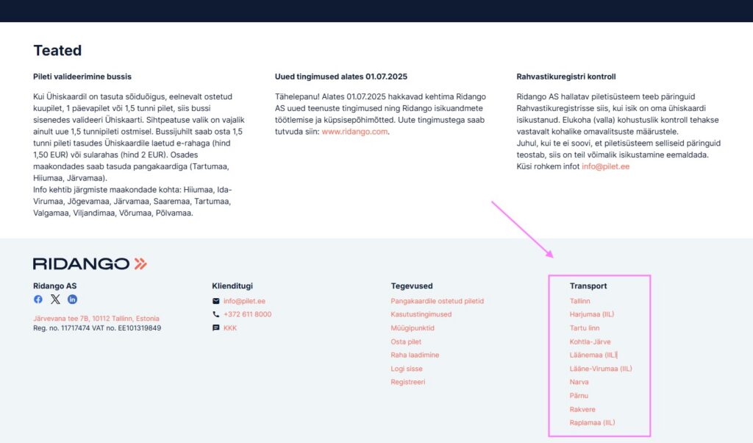753x443 pixels.
Task: Open the www.ridango.com terms link
Action: (354, 132)
